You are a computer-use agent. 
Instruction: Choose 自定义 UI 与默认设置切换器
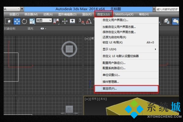[127, 56]
